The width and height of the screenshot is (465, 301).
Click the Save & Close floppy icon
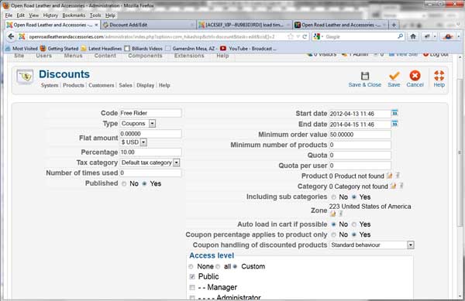pyautogui.click(x=365, y=76)
